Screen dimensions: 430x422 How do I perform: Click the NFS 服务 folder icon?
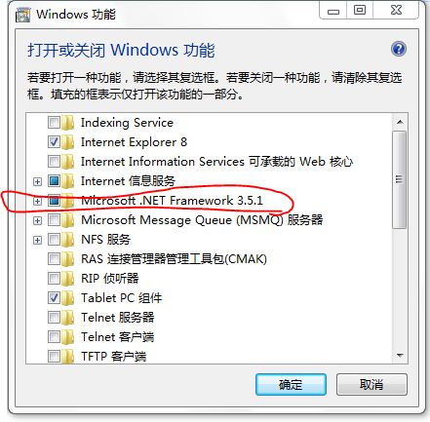tap(68, 240)
